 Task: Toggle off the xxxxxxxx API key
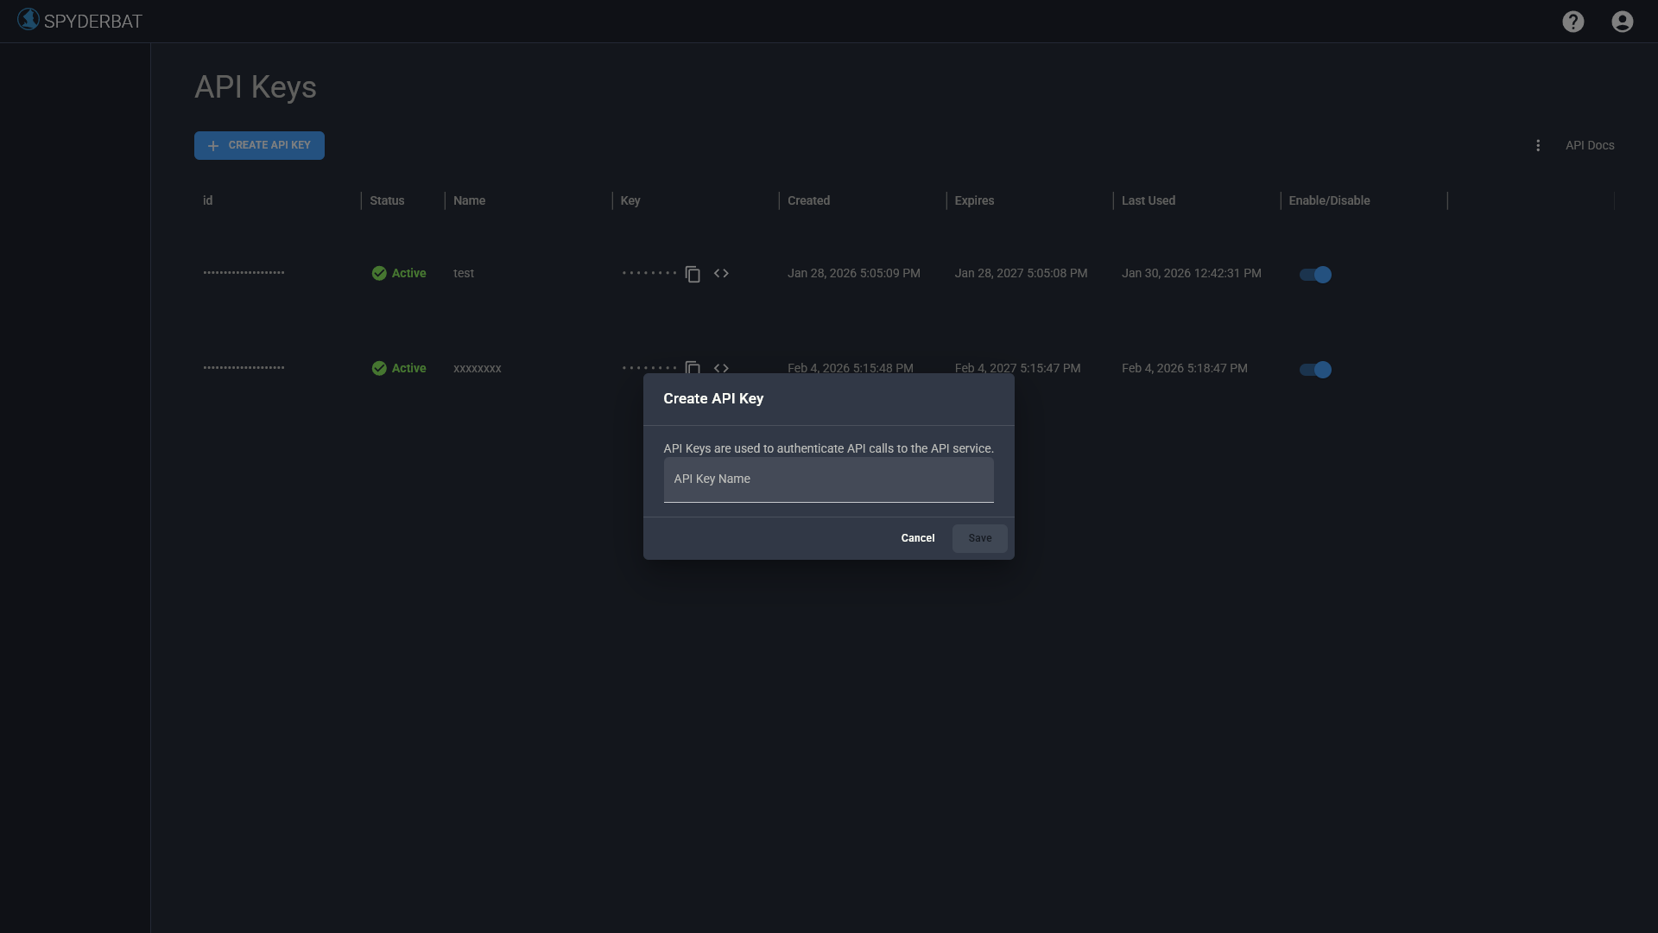pos(1315,370)
